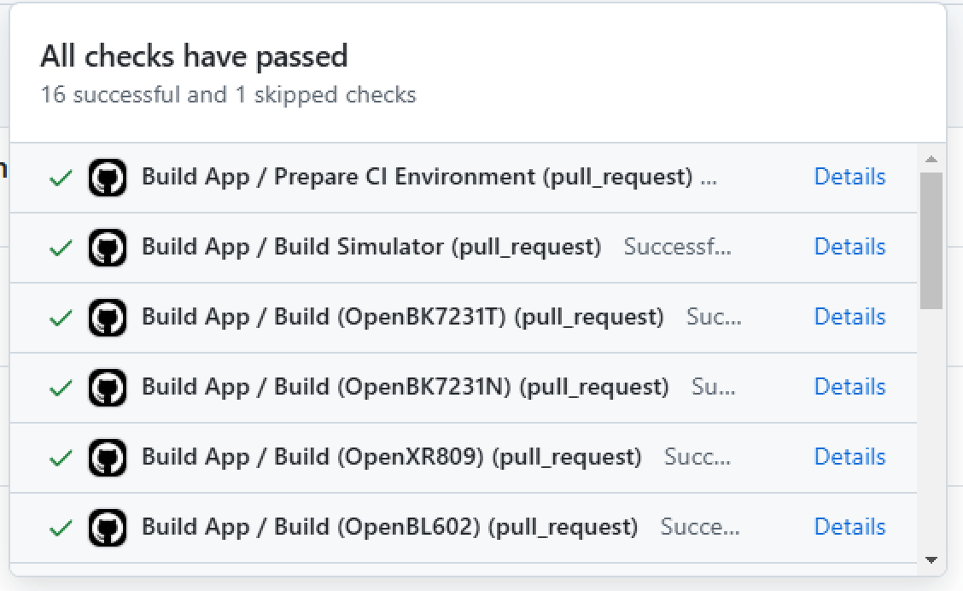
Task: Open Details for the OpenBK7231T build check
Action: point(849,317)
